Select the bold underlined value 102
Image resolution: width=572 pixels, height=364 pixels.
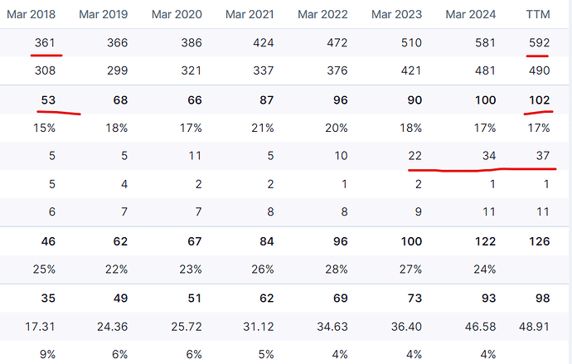(x=538, y=100)
